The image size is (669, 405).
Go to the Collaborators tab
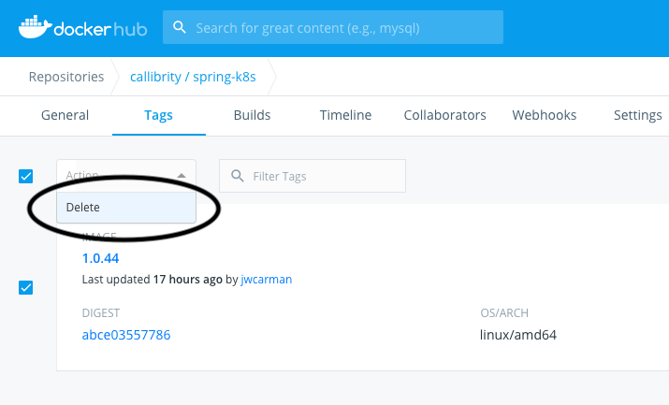445,115
